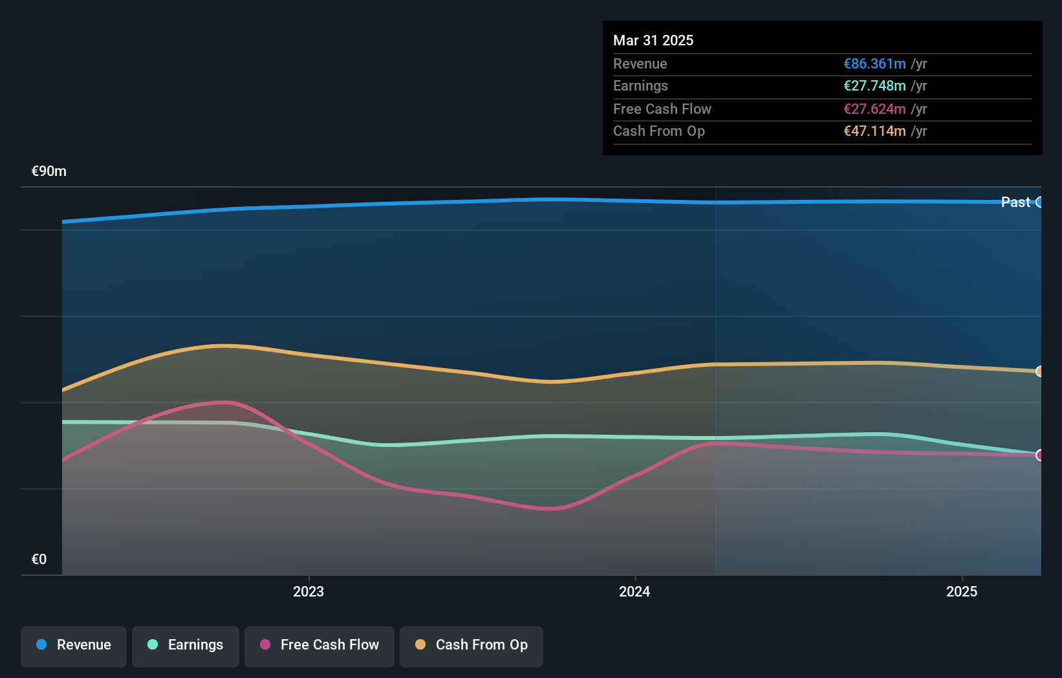Select the Revenue endpoint marker on chart
This screenshot has height=678, width=1062.
coord(1039,202)
